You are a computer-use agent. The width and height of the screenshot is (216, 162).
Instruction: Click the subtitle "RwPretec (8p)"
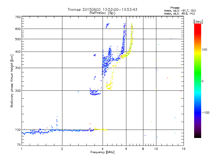pos(102,13)
